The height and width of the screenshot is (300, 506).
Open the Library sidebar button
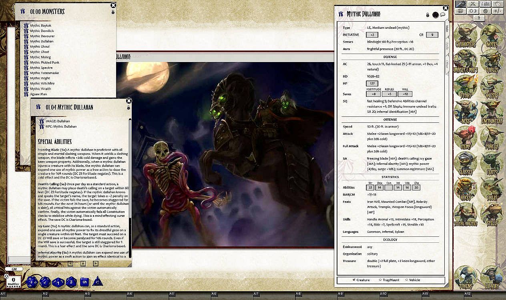(492, 278)
